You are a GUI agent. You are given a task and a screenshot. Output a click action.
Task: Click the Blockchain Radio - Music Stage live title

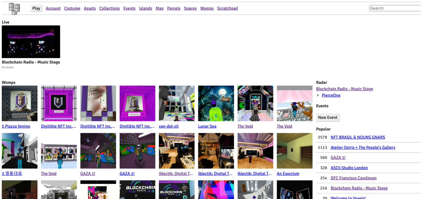(x=31, y=62)
